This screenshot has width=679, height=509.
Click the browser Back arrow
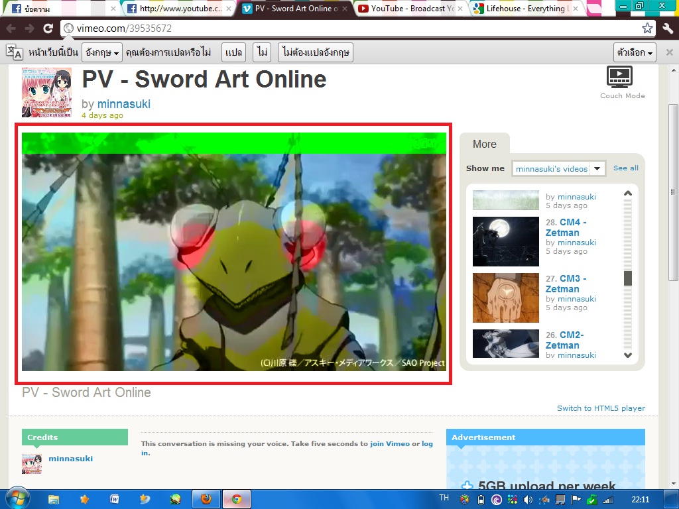point(11,28)
